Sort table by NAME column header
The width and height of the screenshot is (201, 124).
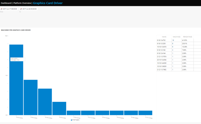[164, 37]
